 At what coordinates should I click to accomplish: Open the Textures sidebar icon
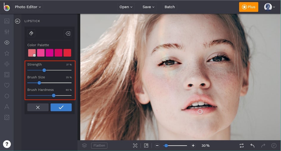(7, 117)
